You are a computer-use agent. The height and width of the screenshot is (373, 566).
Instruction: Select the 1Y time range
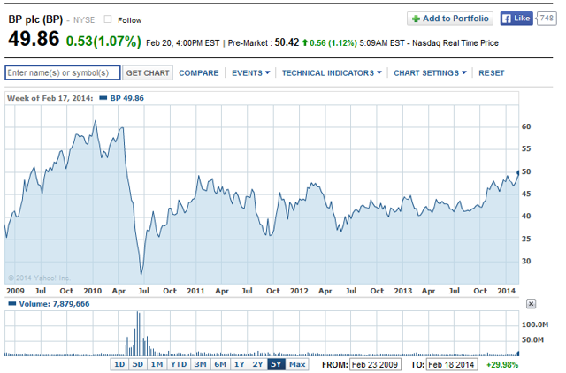(240, 364)
